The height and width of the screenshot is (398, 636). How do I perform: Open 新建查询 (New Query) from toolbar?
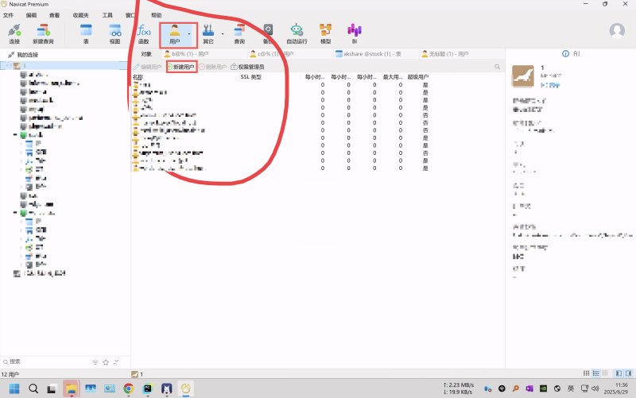coord(44,33)
